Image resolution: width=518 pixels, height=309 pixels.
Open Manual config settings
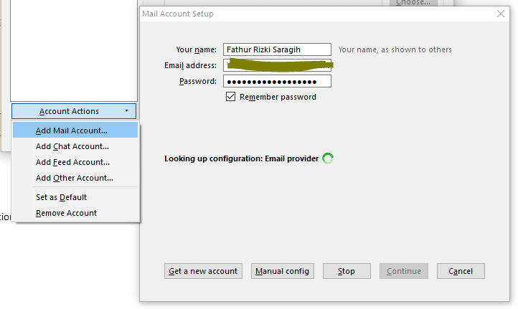pos(283,271)
